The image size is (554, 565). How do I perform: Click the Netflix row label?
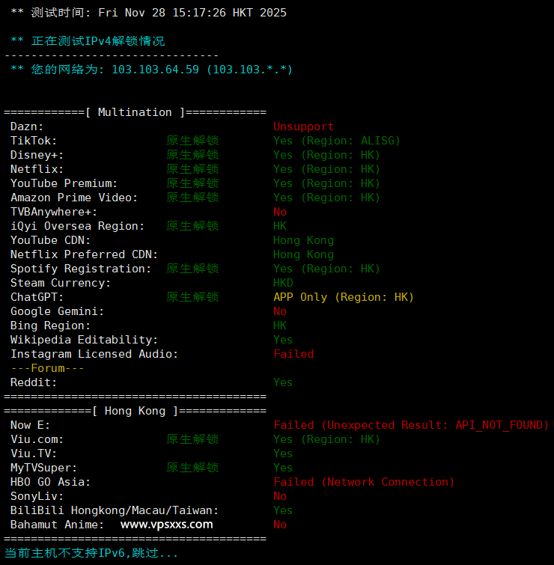tap(37, 169)
